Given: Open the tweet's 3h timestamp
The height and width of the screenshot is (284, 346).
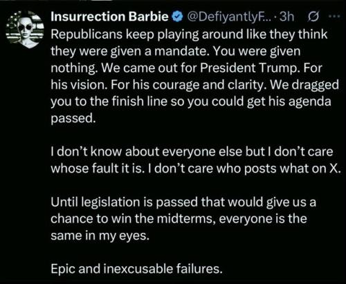Looking at the screenshot, I should click(x=286, y=17).
